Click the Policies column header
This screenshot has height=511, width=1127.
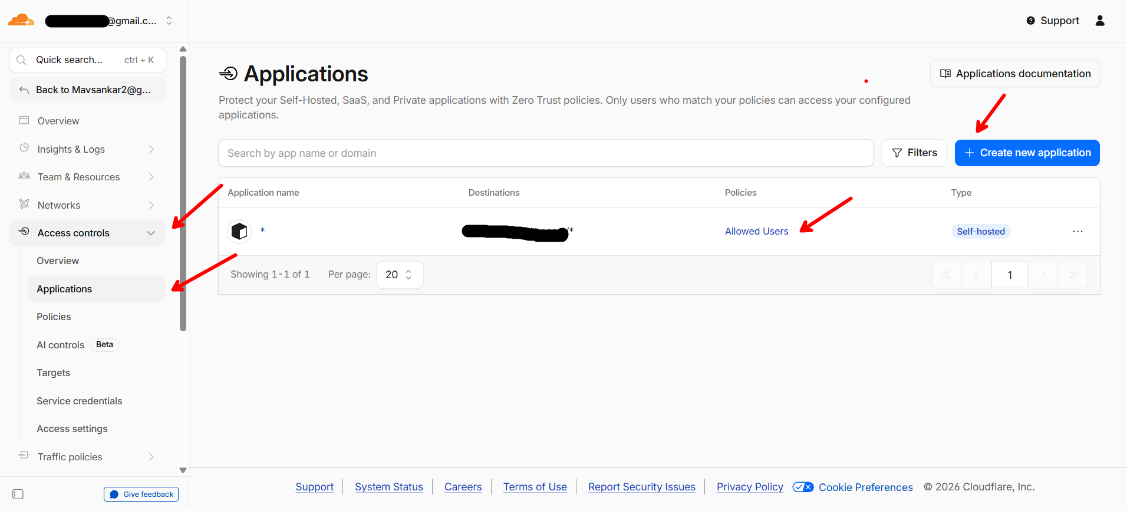(x=740, y=193)
